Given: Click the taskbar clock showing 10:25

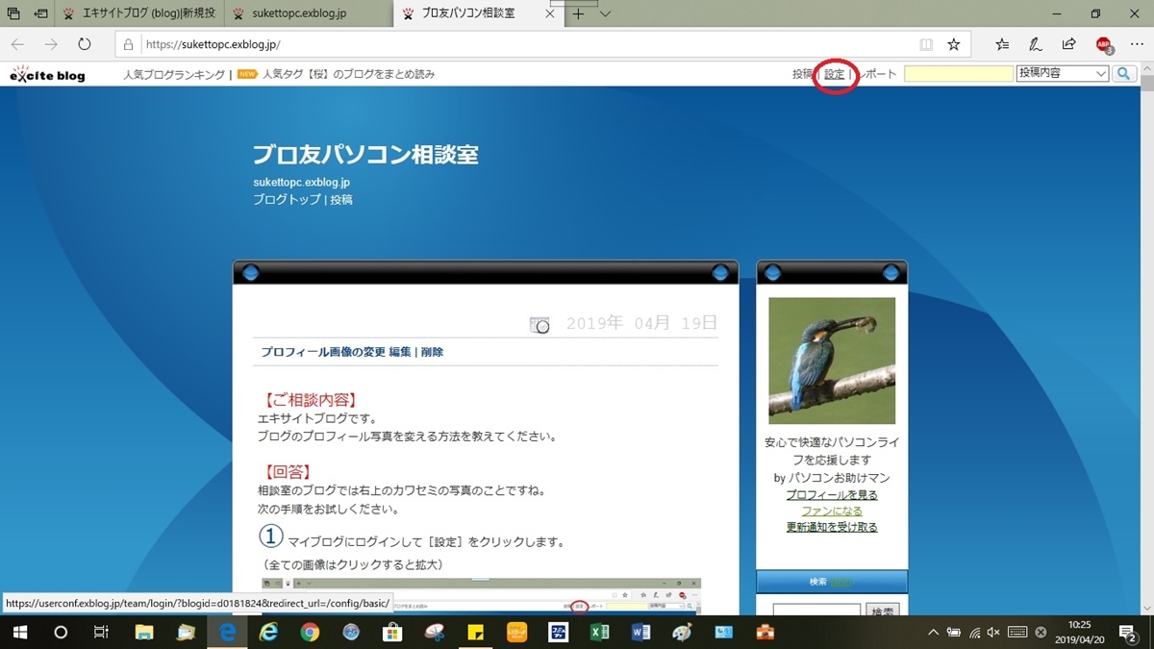Looking at the screenshot, I should (1081, 633).
